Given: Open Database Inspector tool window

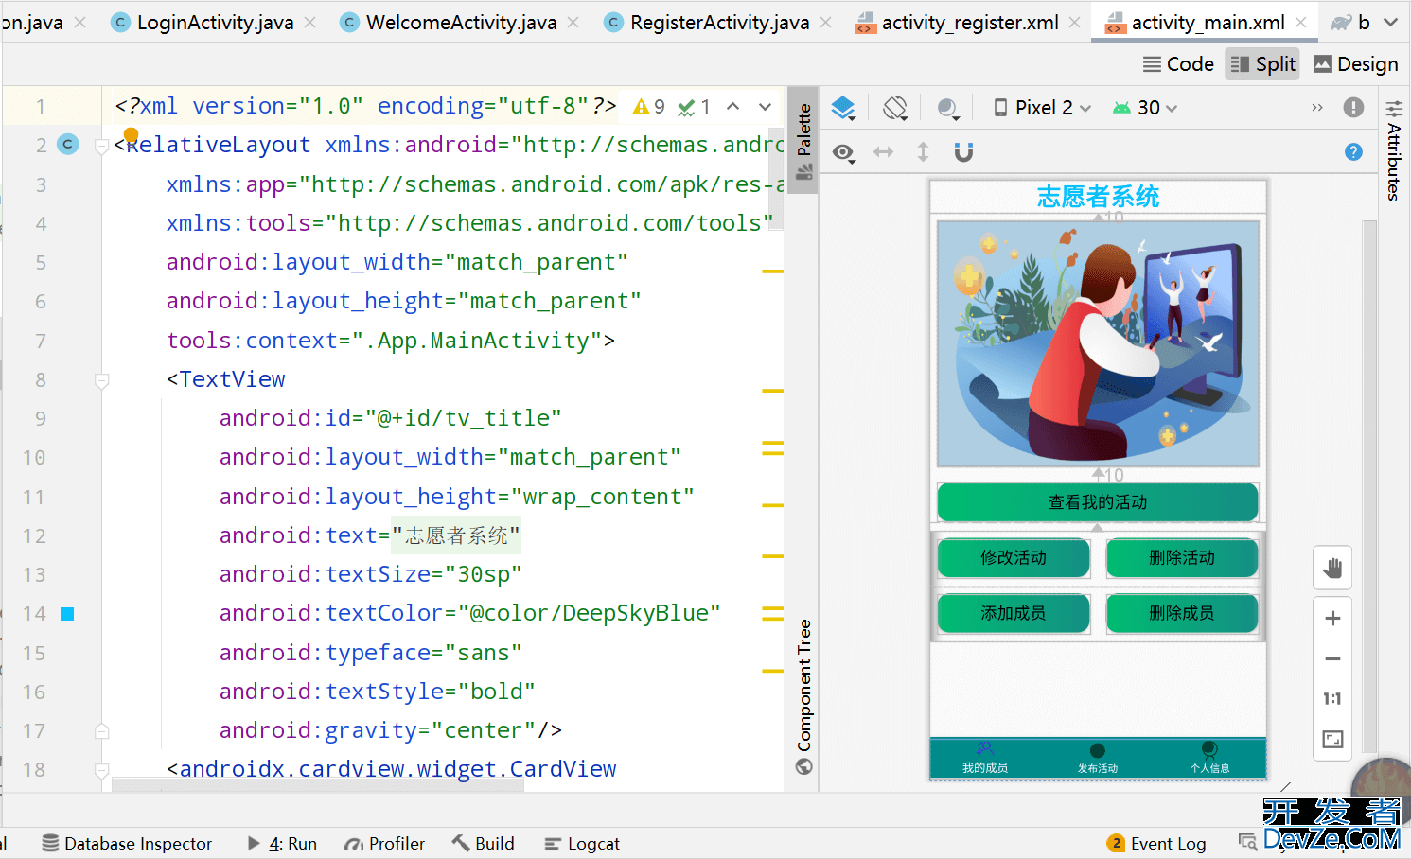Looking at the screenshot, I should (x=127, y=843).
